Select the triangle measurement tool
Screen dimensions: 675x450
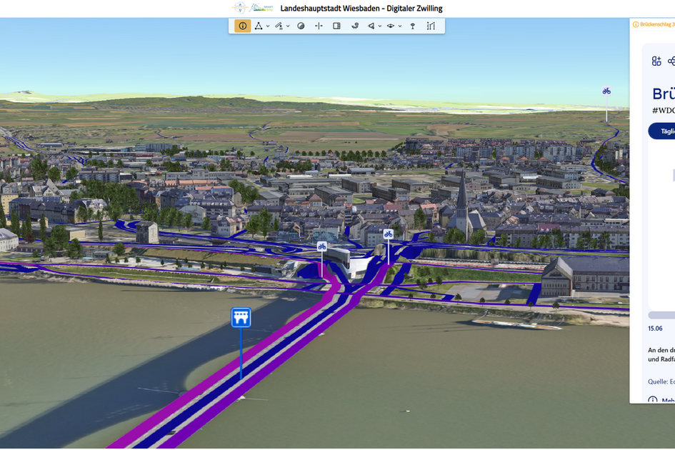point(259,26)
